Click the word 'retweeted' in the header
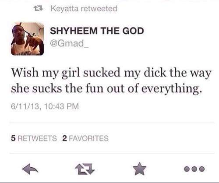The width and height of the screenshot is (219, 183). tap(99, 8)
